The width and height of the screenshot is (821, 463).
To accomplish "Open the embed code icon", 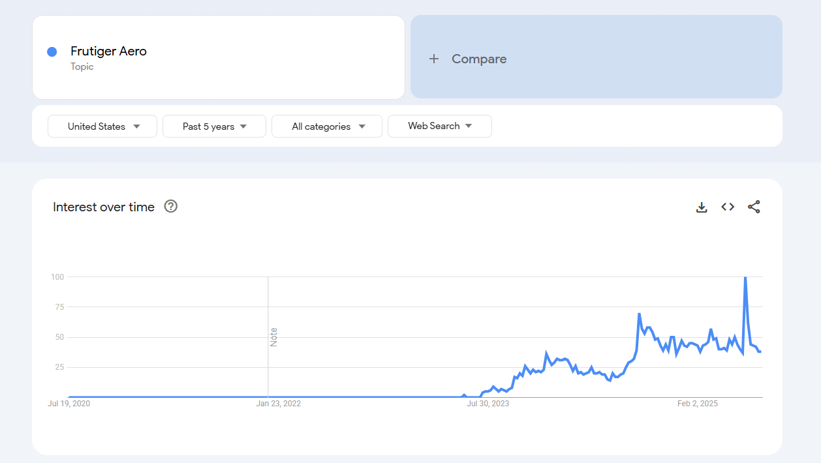I will click(x=728, y=207).
